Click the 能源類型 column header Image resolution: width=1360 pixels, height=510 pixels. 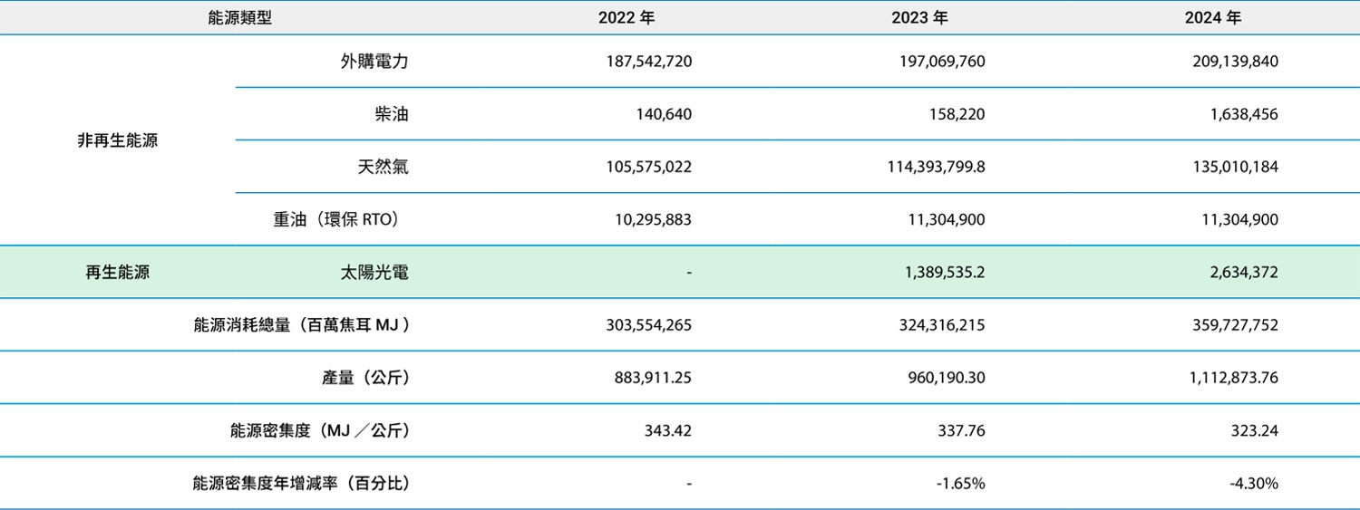[x=239, y=18]
